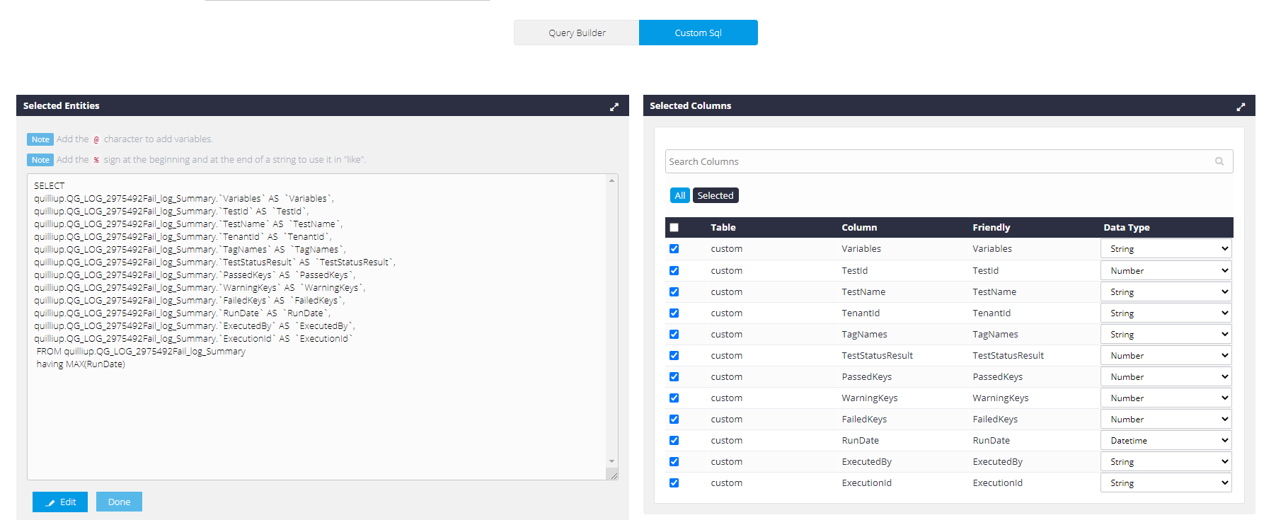Image resolution: width=1276 pixels, height=520 pixels.
Task: Open data type dropdown for TestName
Action: point(1166,291)
